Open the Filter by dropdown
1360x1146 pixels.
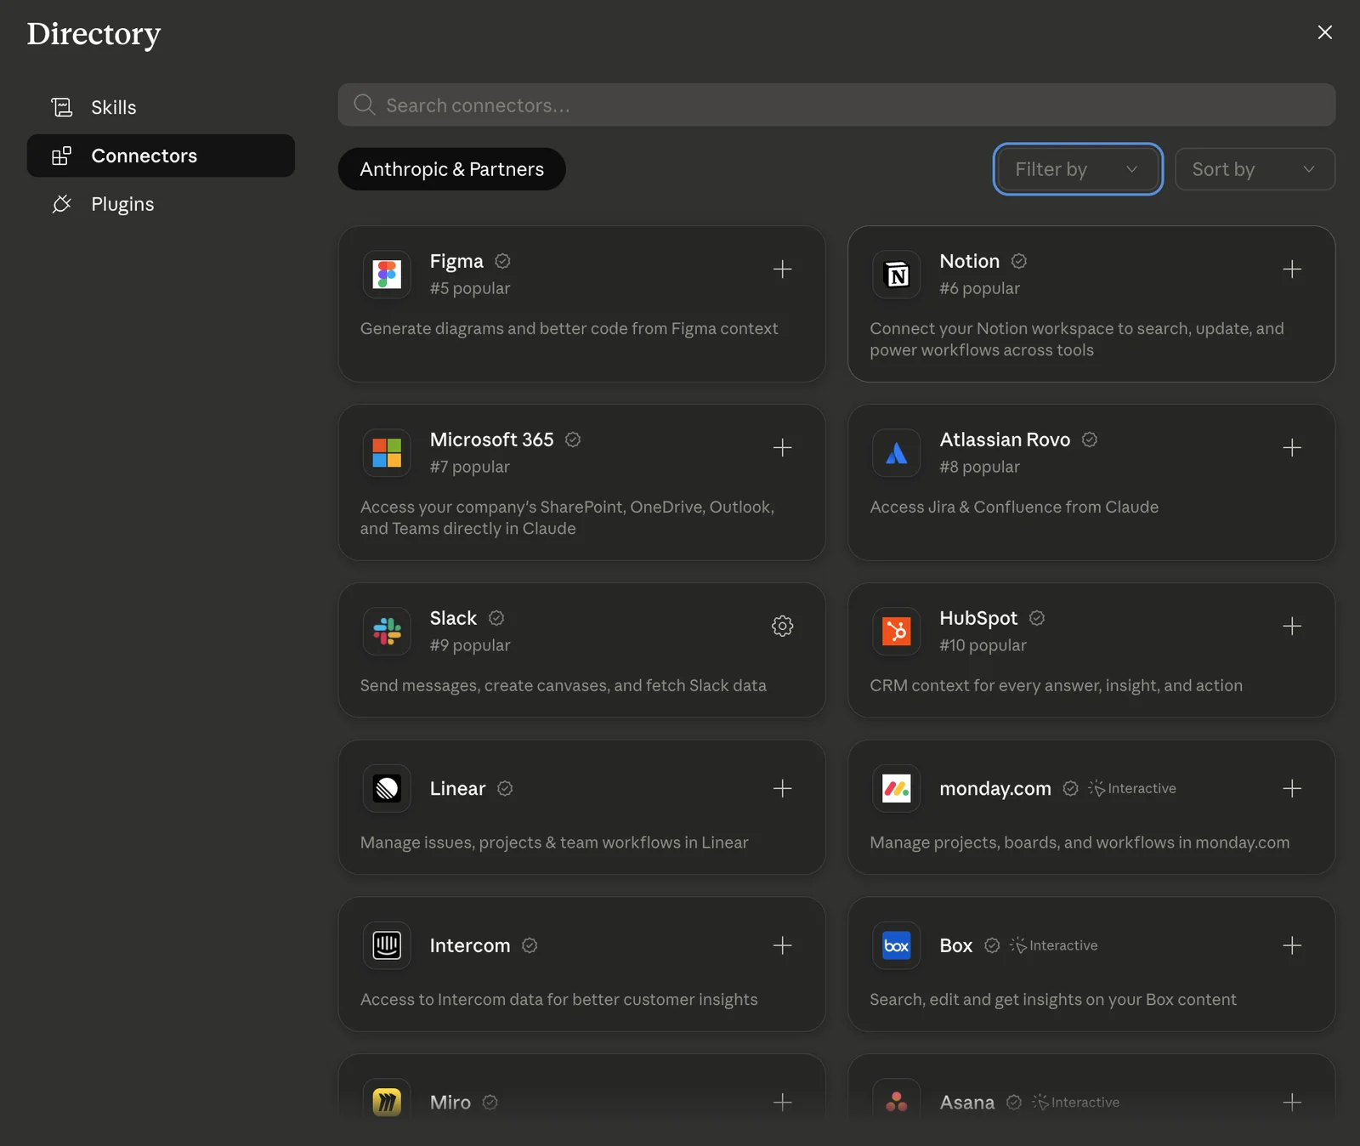click(x=1078, y=169)
